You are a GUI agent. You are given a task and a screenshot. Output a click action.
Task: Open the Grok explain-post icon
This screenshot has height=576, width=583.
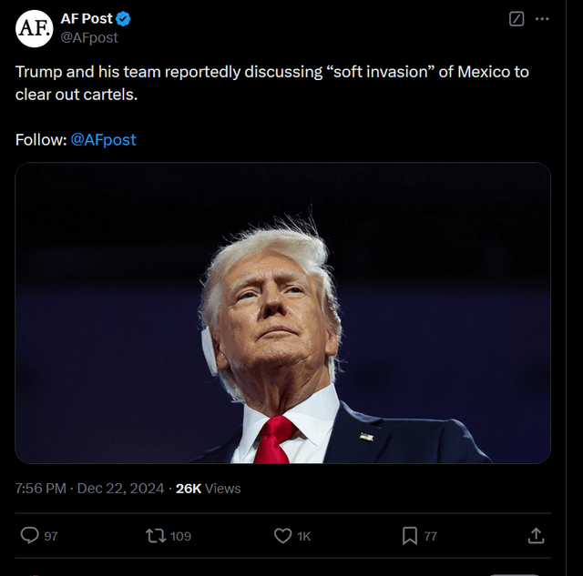point(517,19)
